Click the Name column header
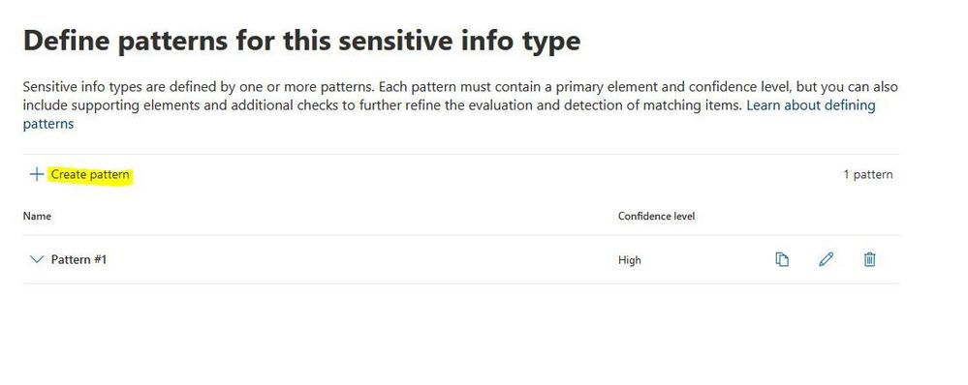This screenshot has width=968, height=385. (x=37, y=217)
